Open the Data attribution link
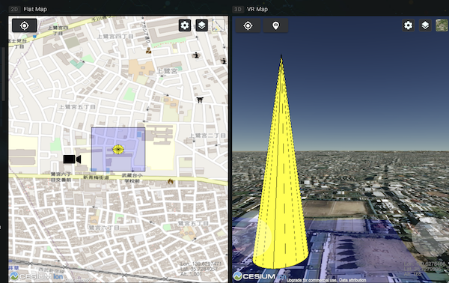 click(x=352, y=280)
